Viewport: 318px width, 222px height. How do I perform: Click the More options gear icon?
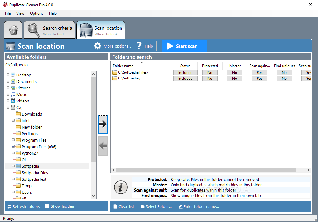98,46
